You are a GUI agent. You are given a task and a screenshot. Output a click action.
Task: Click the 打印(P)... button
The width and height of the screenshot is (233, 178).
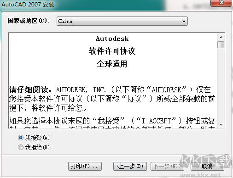coord(85,166)
